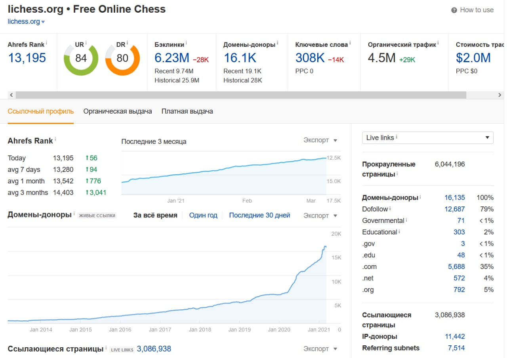Open the 13,195 Ahrefs Rank value
The height and width of the screenshot is (358, 507).
[27, 58]
